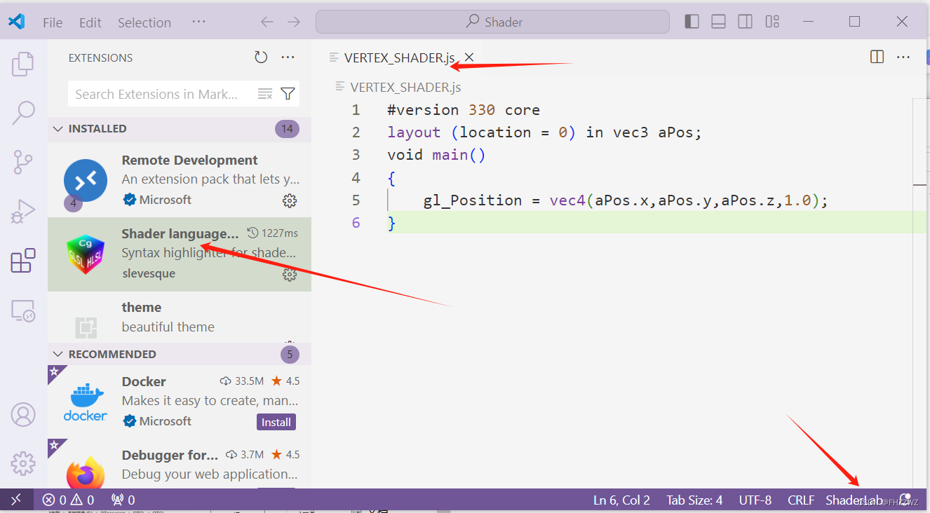
Task: Click the ports forwarded status item
Action: (123, 500)
